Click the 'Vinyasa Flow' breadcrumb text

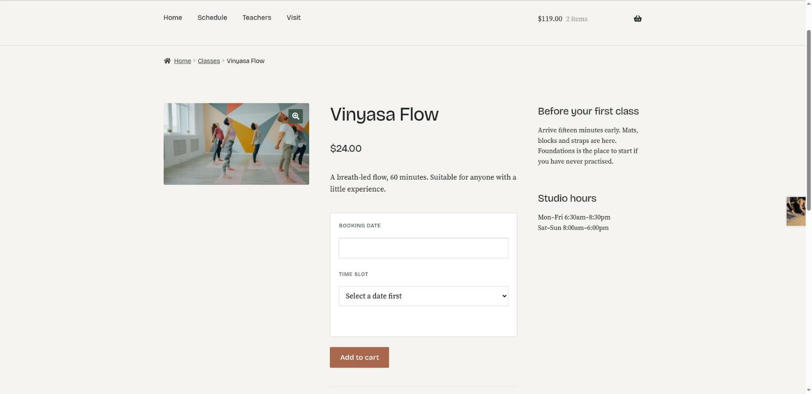point(245,61)
